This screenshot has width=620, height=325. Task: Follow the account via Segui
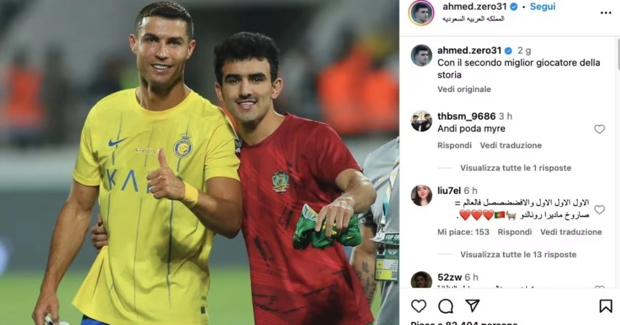click(542, 7)
